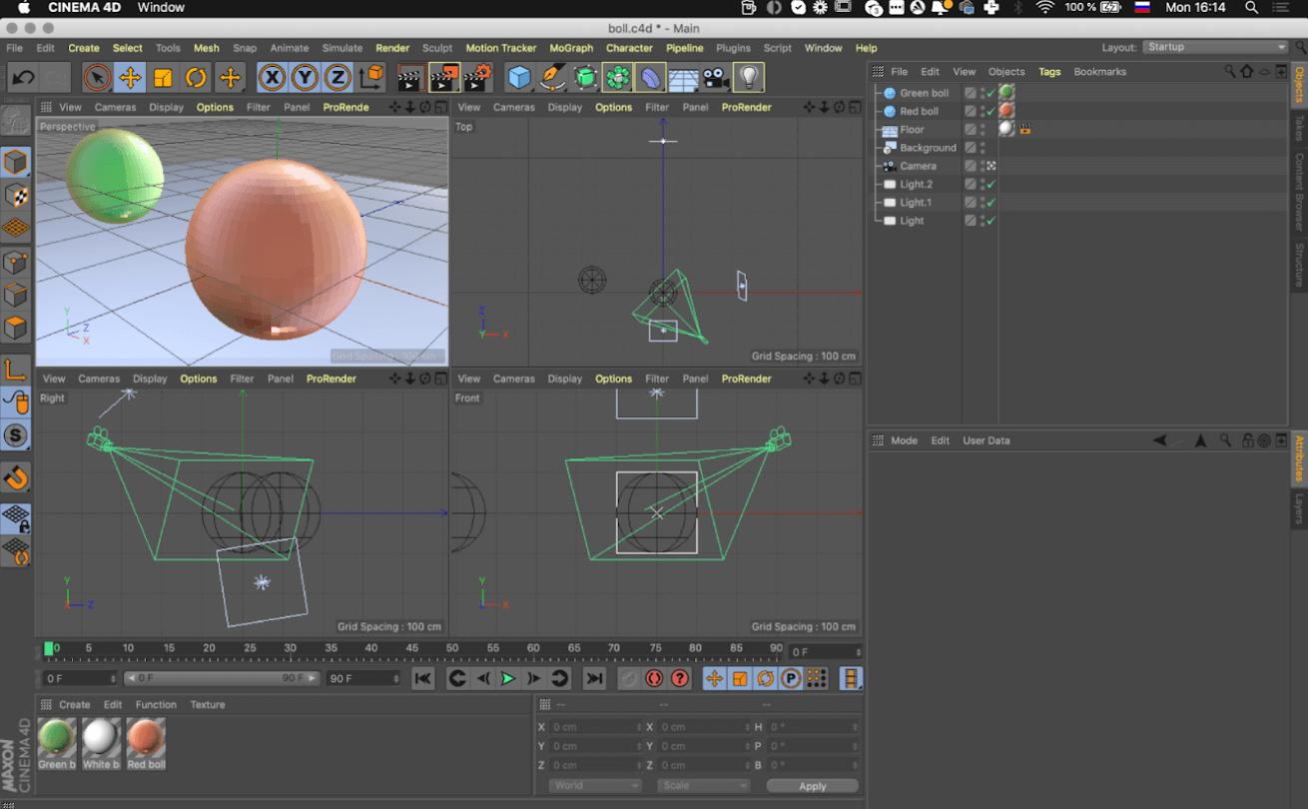Open Perspective viewport Cameras menu
Image resolution: width=1308 pixels, height=809 pixels.
(115, 107)
